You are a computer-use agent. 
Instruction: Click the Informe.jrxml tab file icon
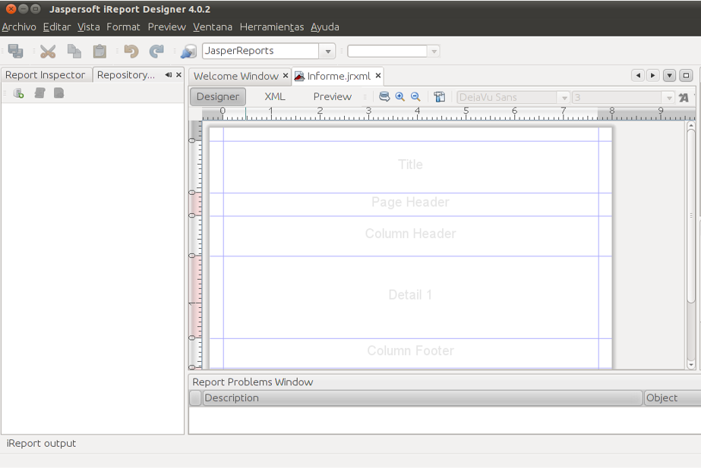tap(299, 77)
